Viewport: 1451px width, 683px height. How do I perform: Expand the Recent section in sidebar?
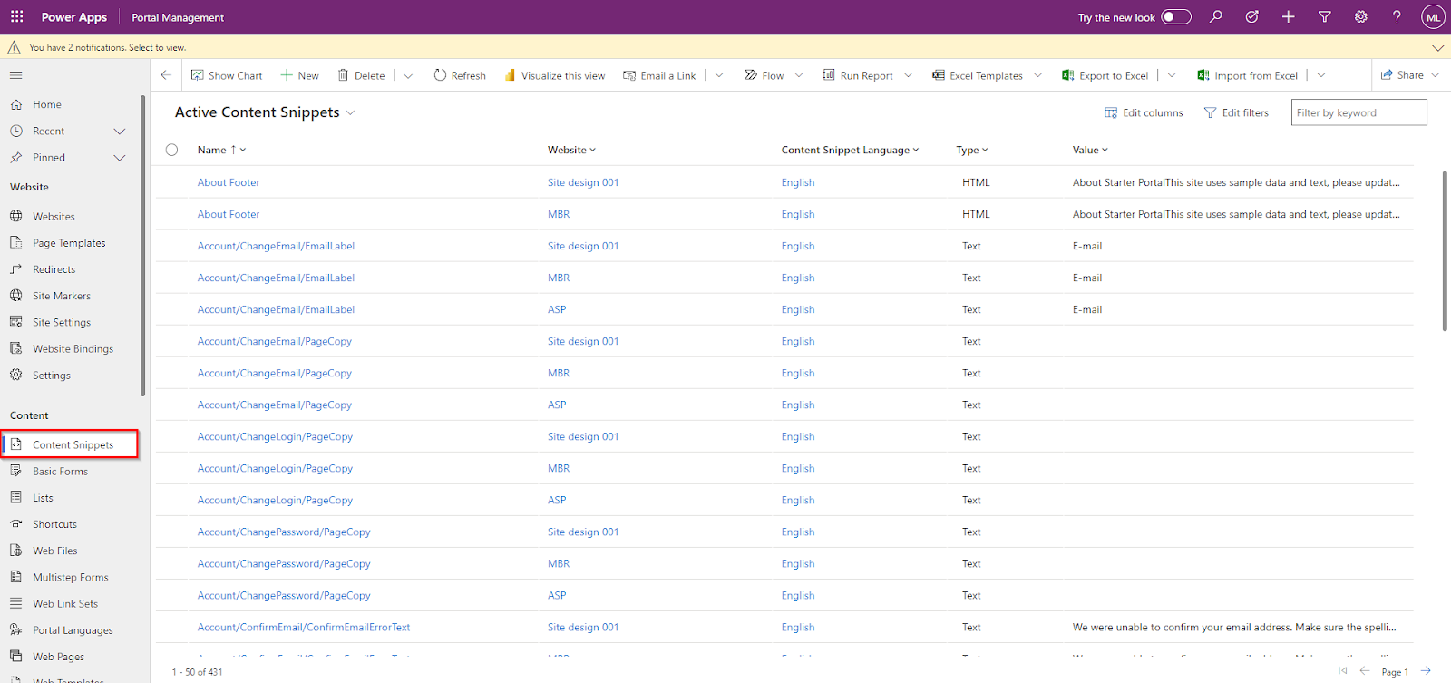point(119,131)
